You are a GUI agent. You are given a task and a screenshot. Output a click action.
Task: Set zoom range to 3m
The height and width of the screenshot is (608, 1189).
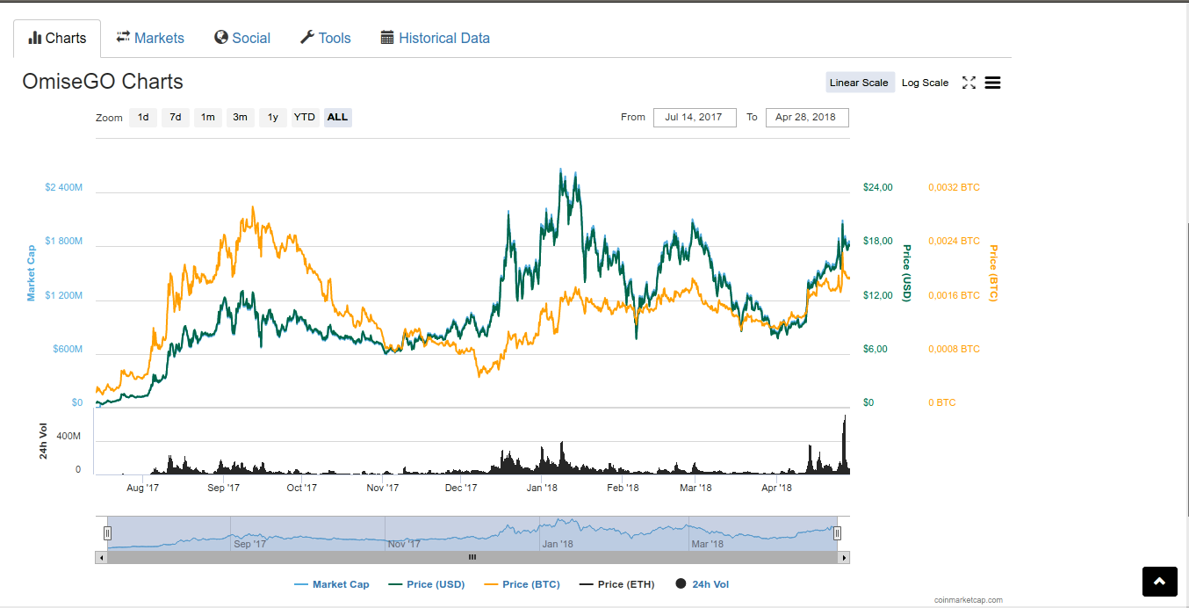point(240,117)
